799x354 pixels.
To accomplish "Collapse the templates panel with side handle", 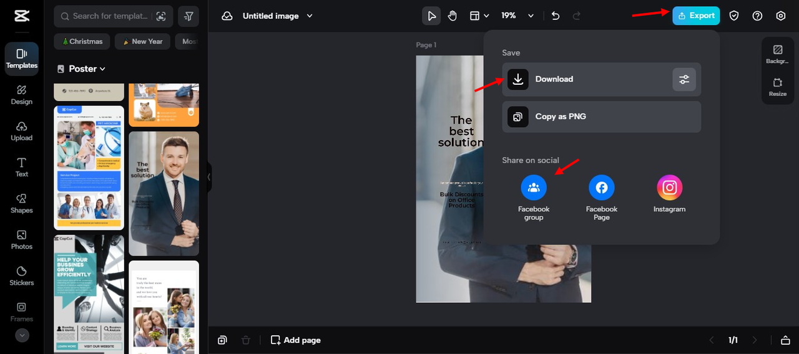I will (209, 177).
